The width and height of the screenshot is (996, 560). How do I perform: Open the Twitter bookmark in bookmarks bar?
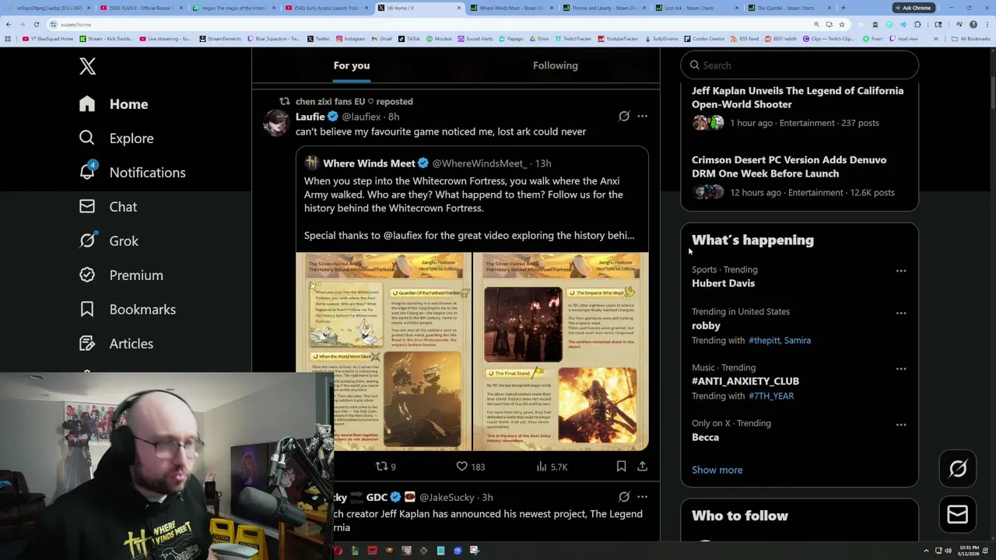tap(318, 38)
